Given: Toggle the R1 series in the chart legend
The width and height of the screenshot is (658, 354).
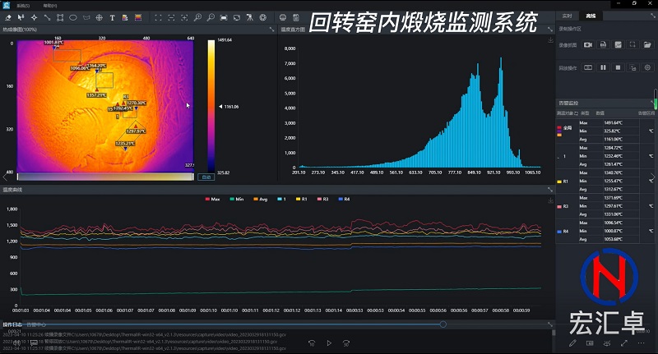Looking at the screenshot, I should pos(302,200).
